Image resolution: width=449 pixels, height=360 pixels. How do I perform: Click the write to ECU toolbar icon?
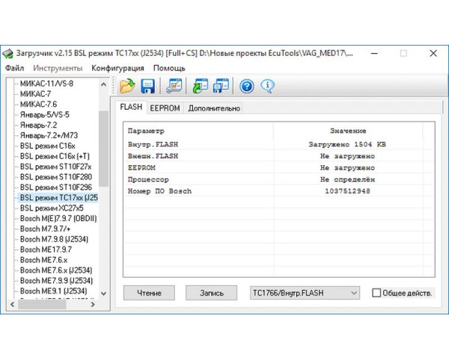click(x=220, y=85)
